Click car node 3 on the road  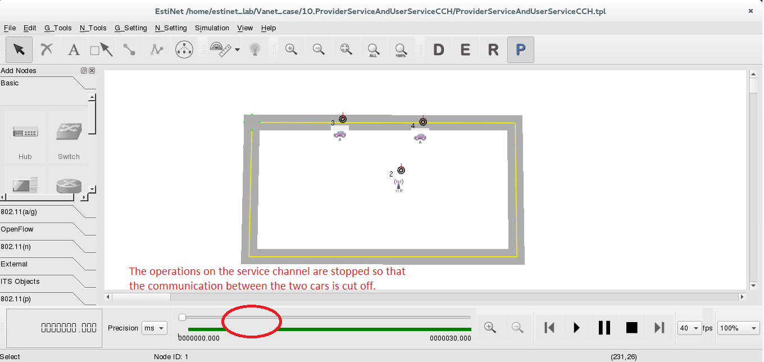339,135
